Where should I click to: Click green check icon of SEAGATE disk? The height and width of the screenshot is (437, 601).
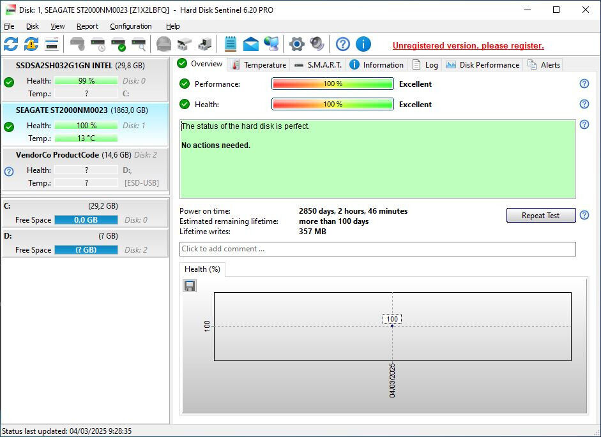point(9,127)
